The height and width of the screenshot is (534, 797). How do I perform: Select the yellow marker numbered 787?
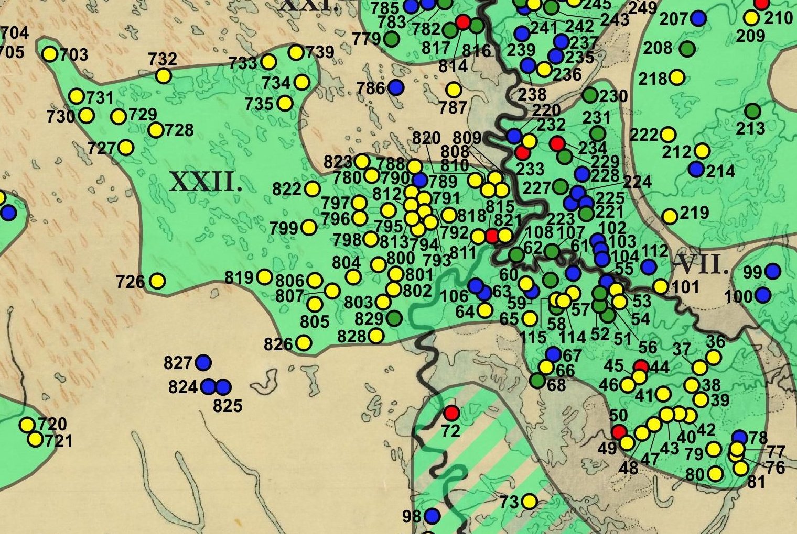click(x=454, y=90)
